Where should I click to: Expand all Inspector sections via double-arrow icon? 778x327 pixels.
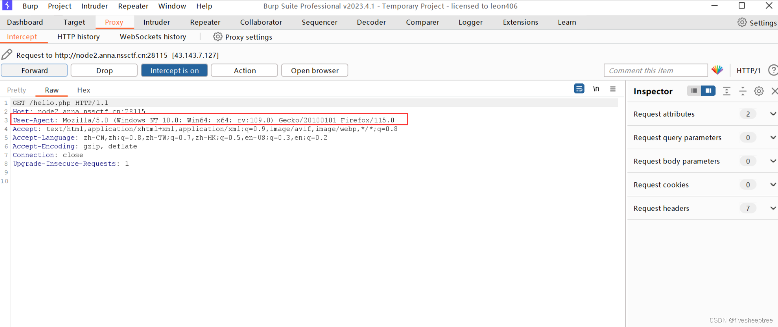tap(727, 91)
